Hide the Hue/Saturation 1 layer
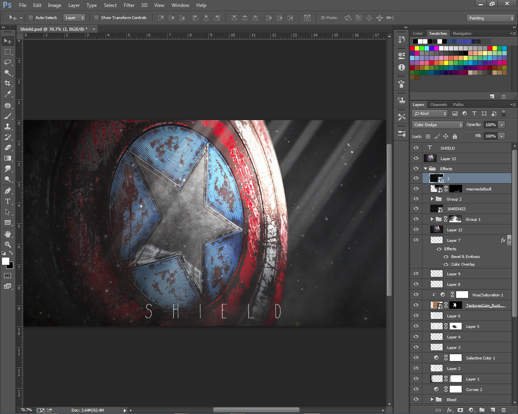Image resolution: width=518 pixels, height=414 pixels. [416, 295]
